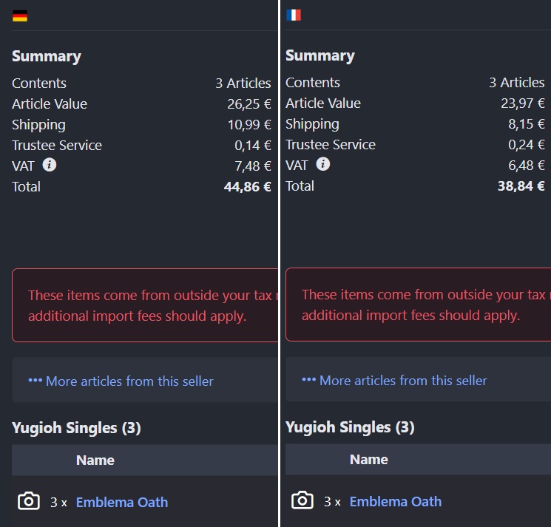Sort by Name column in German-flag order

95,460
